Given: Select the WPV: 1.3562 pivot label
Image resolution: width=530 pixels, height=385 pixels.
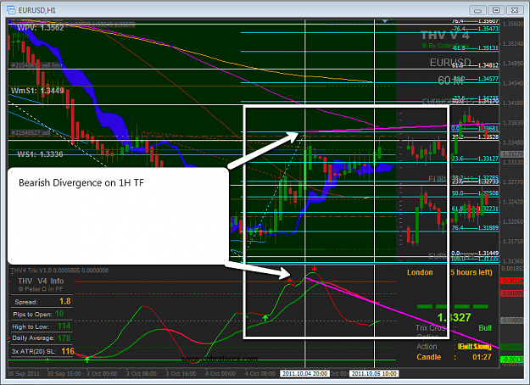Looking at the screenshot, I should (40, 28).
